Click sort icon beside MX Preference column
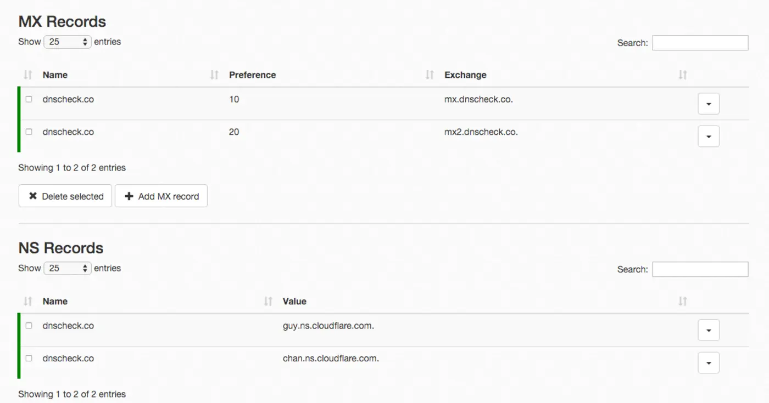Viewport: 769px width, 403px height. click(214, 75)
